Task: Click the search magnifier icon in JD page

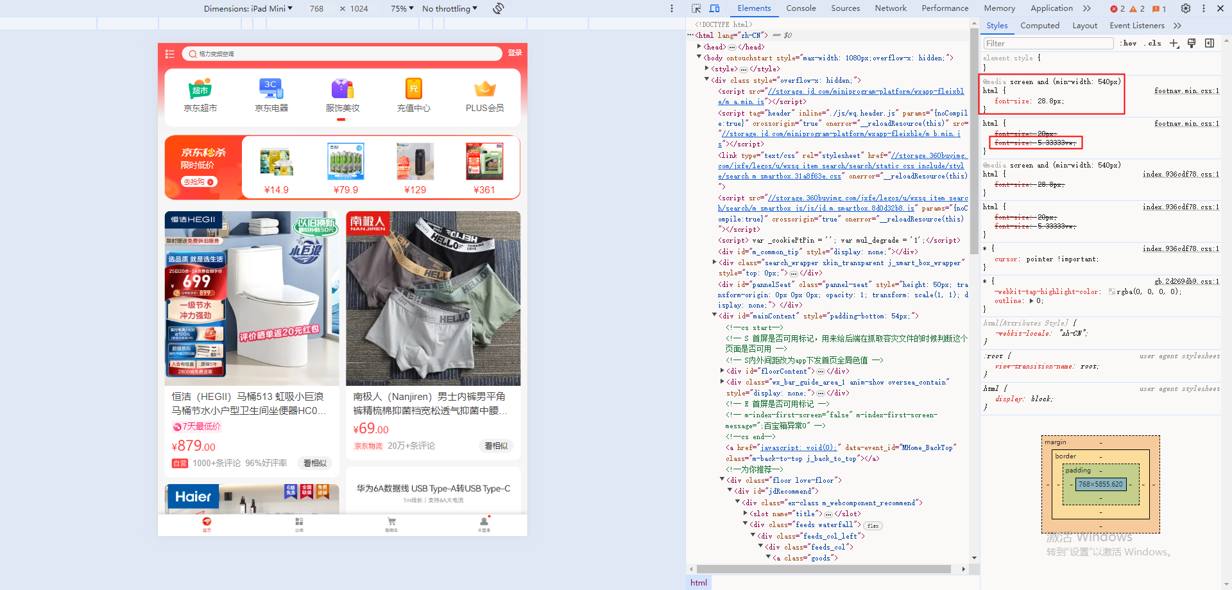Action: coord(193,54)
